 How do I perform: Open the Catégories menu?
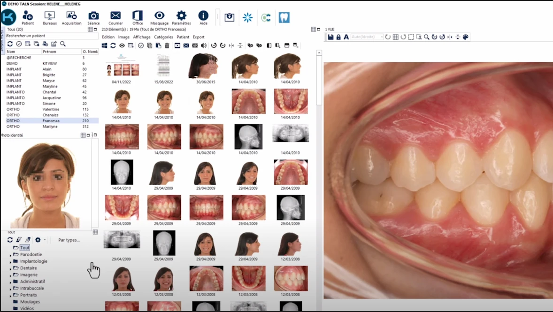pos(163,37)
